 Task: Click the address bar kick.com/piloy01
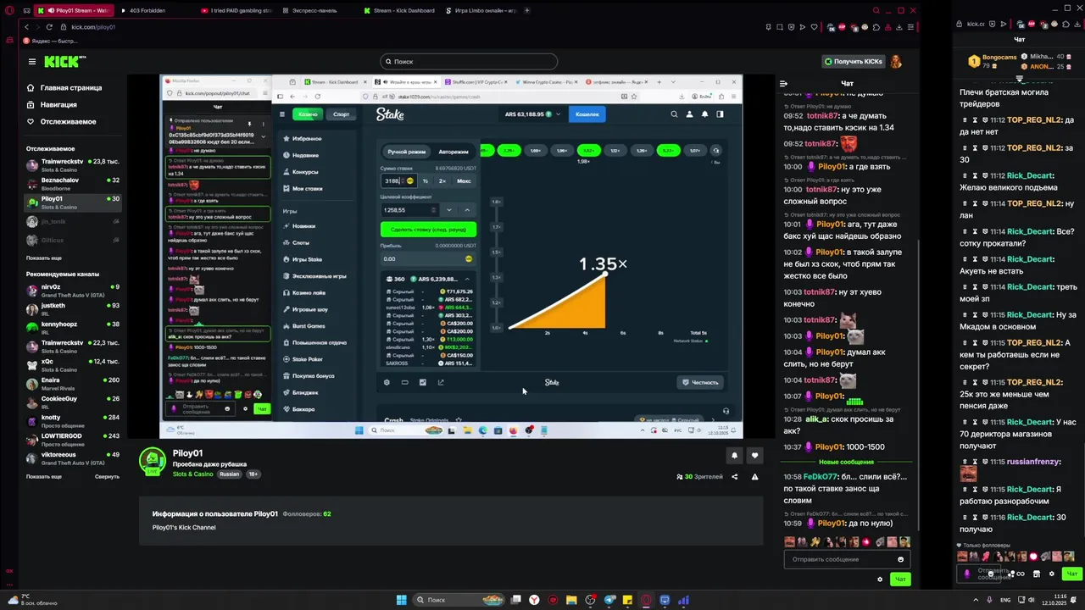93,27
